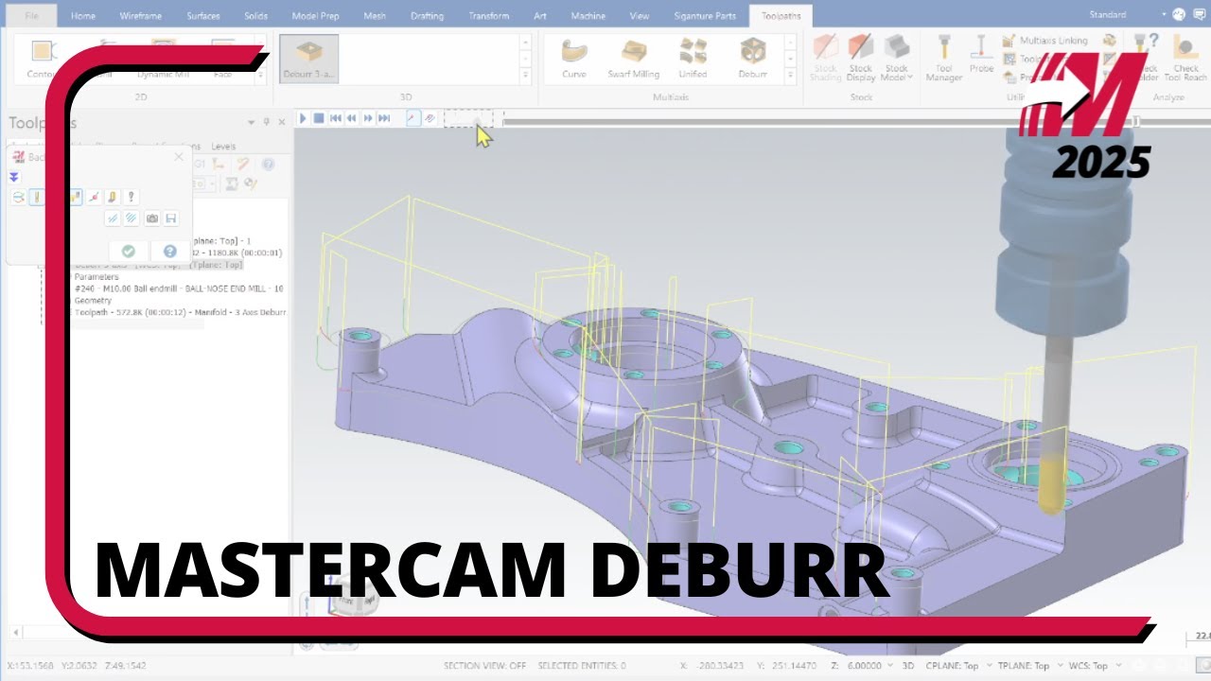The width and height of the screenshot is (1211, 681).
Task: Open the WCS: Top status menu
Action: [1088, 666]
